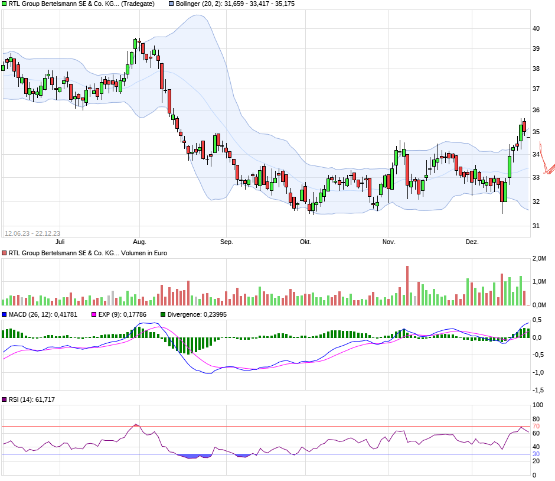Click the 40 price axis label
The width and height of the screenshot is (555, 481).
[x=536, y=28]
